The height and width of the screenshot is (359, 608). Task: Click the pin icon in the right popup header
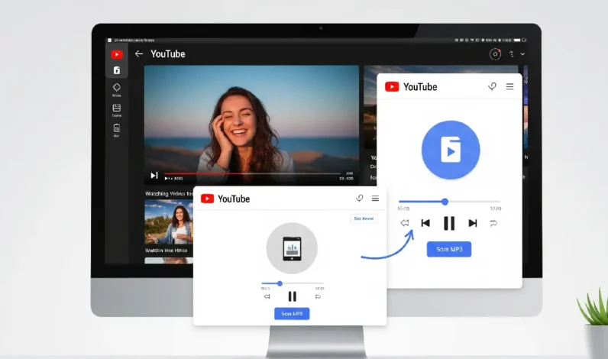pos(492,86)
